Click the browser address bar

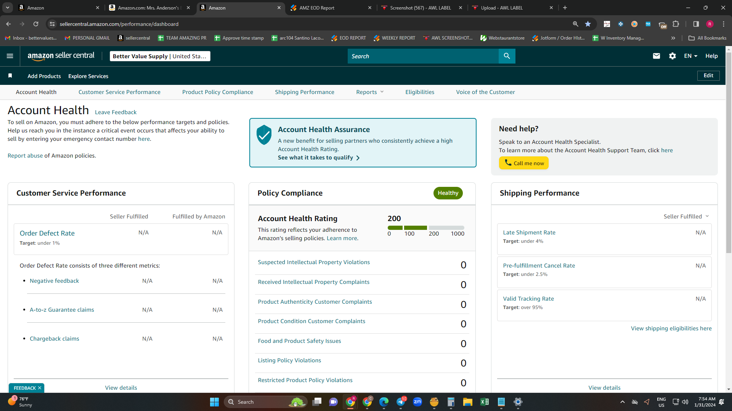309,24
